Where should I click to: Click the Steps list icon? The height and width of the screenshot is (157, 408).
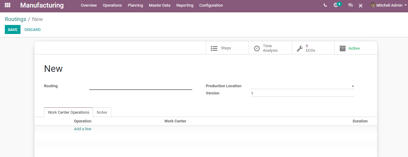pyautogui.click(x=214, y=48)
